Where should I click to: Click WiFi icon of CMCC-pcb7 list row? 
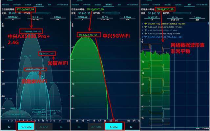(x=146, y=27)
